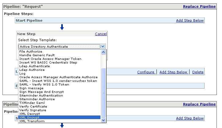The image size is (222, 128).
Task: Select Ldap Authorize template
Action: [x=59, y=70]
